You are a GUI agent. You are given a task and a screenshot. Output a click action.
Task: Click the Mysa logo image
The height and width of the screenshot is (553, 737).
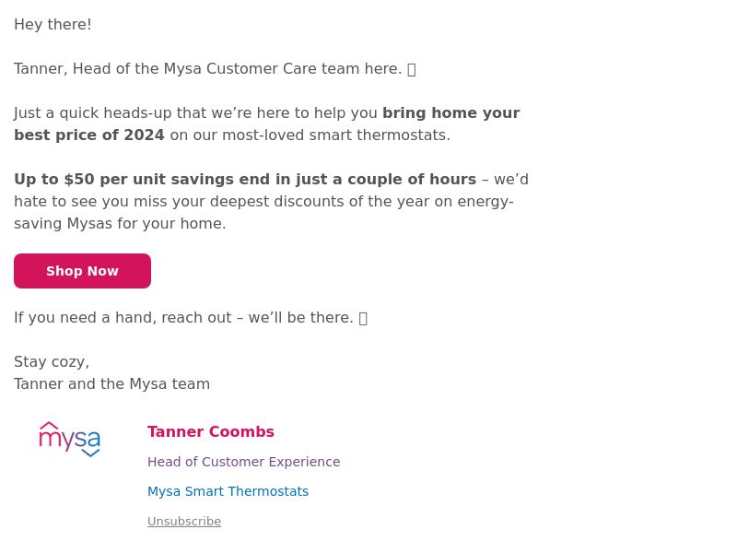(70, 440)
